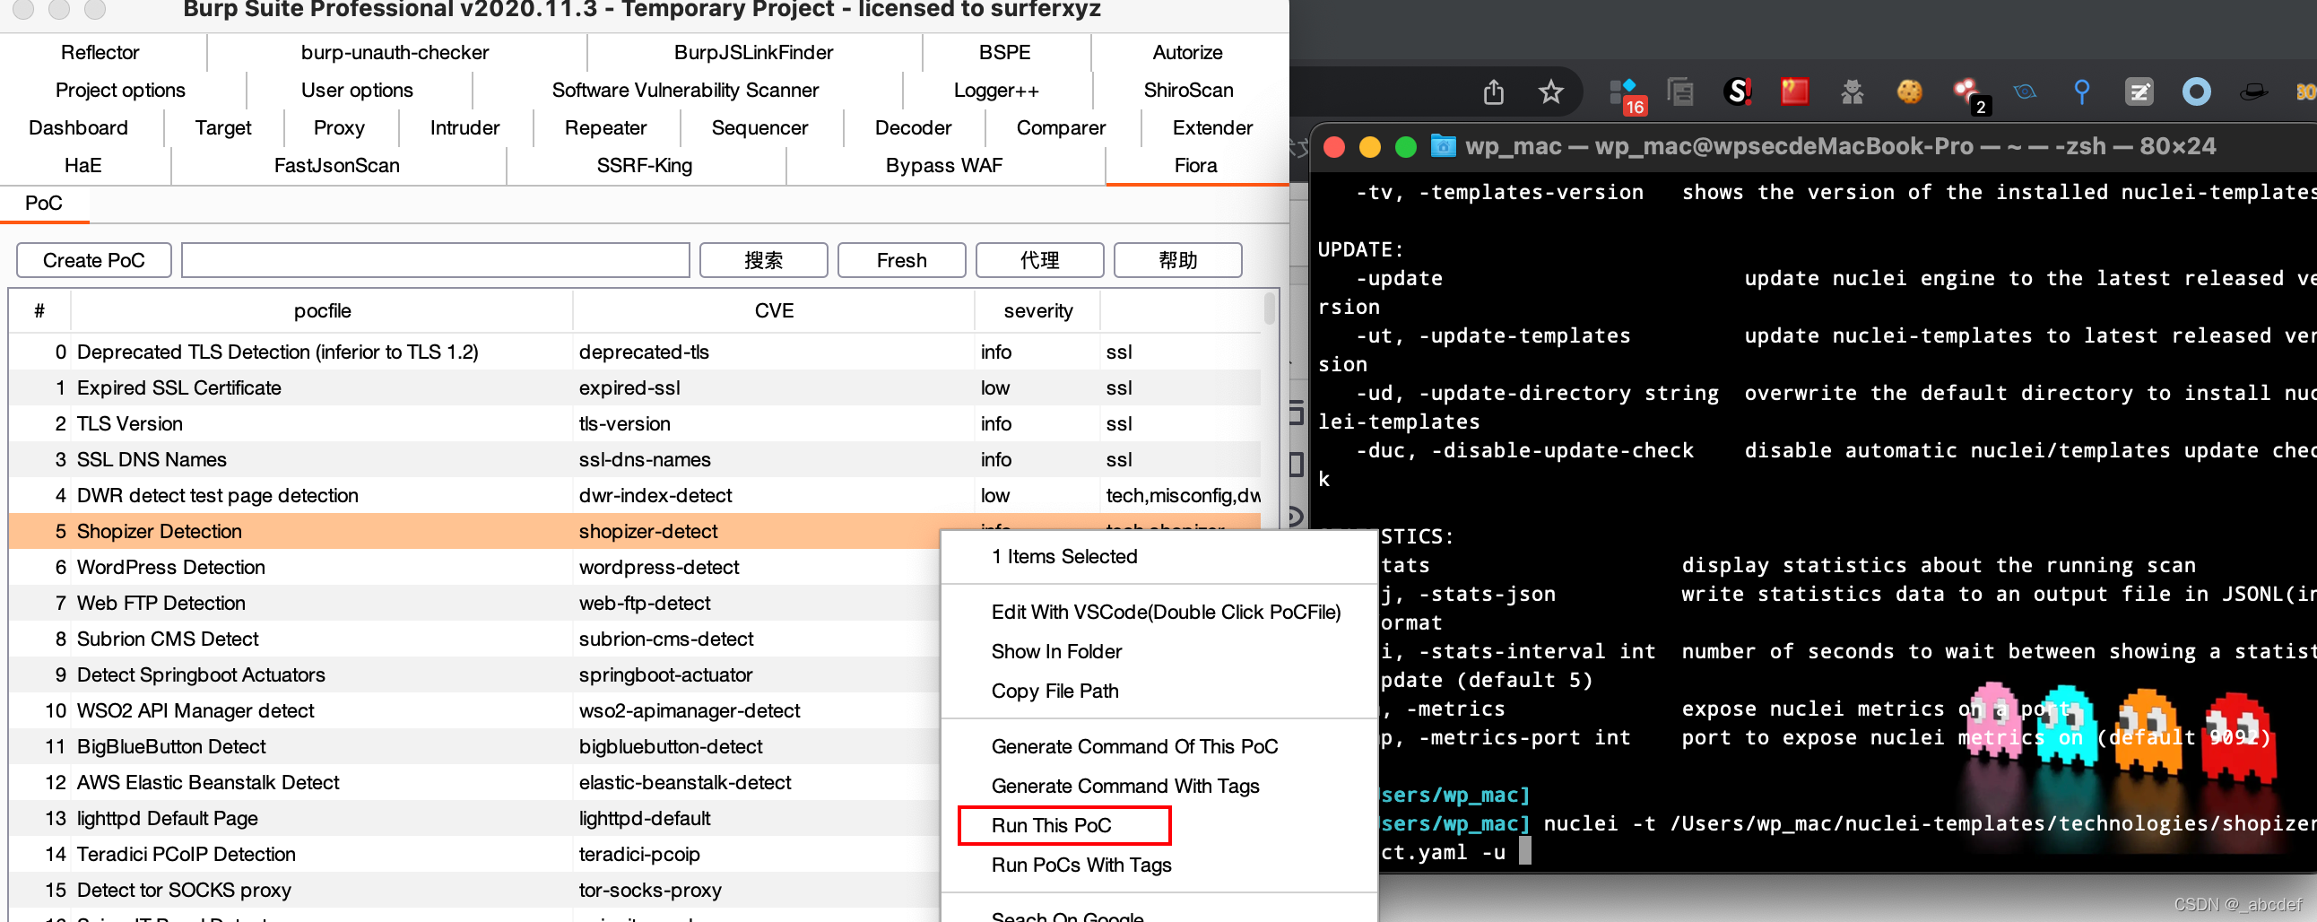Click the 搜索 search button
2317x922 pixels.
763,261
